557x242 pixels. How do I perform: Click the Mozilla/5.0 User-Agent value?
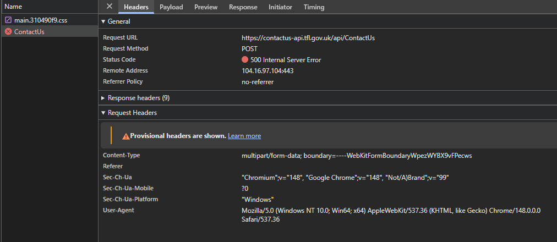pyautogui.click(x=391, y=215)
